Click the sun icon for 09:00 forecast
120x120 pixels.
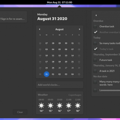pyautogui.click(x=50, y=106)
